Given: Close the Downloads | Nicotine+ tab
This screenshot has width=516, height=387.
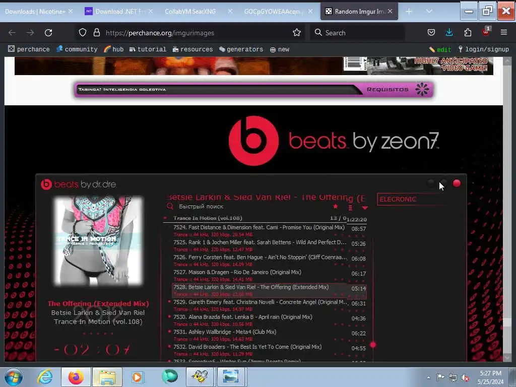Looking at the screenshot, I should (x=71, y=11).
